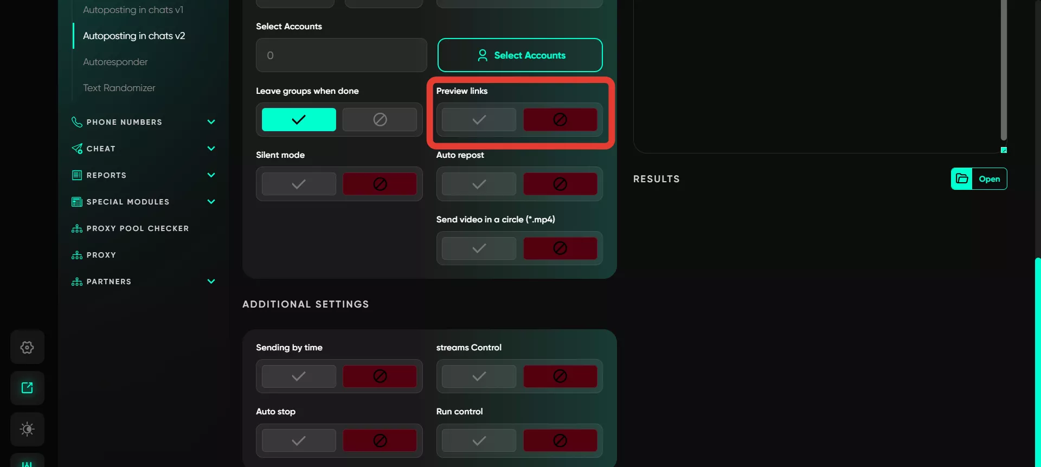Image resolution: width=1041 pixels, height=467 pixels.
Task: Disable Sending by time
Action: [x=380, y=376]
